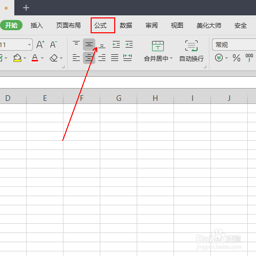The image size is (256, 256).
Task: Click the decrease indent icon
Action: pyautogui.click(x=116, y=45)
